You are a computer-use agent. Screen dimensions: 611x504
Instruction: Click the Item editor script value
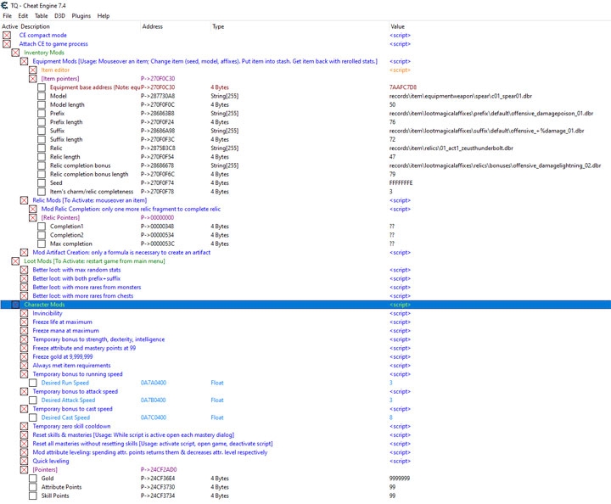(400, 70)
